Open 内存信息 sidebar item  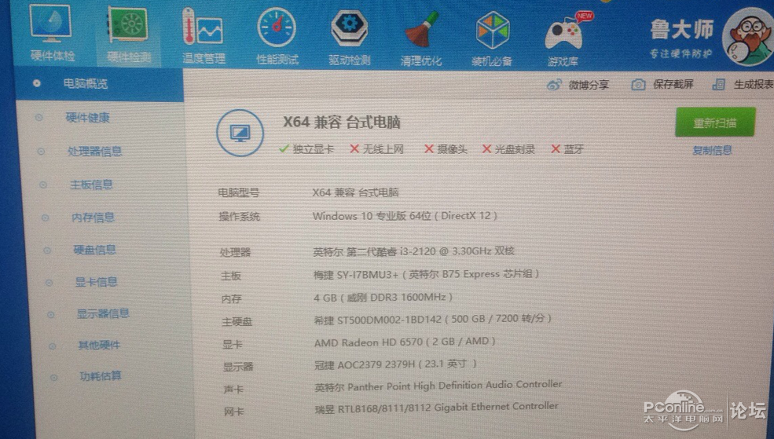click(93, 217)
